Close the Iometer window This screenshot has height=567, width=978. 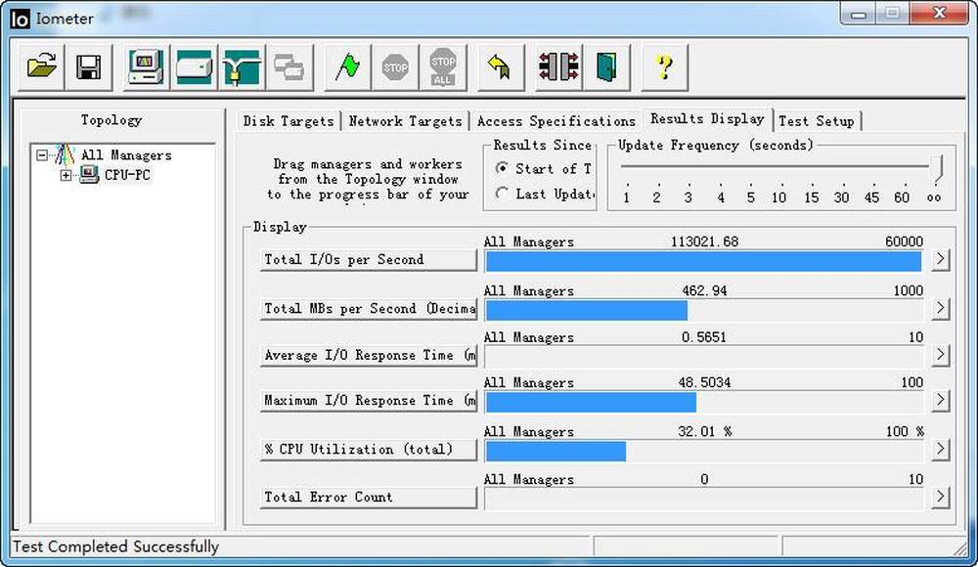tap(940, 13)
